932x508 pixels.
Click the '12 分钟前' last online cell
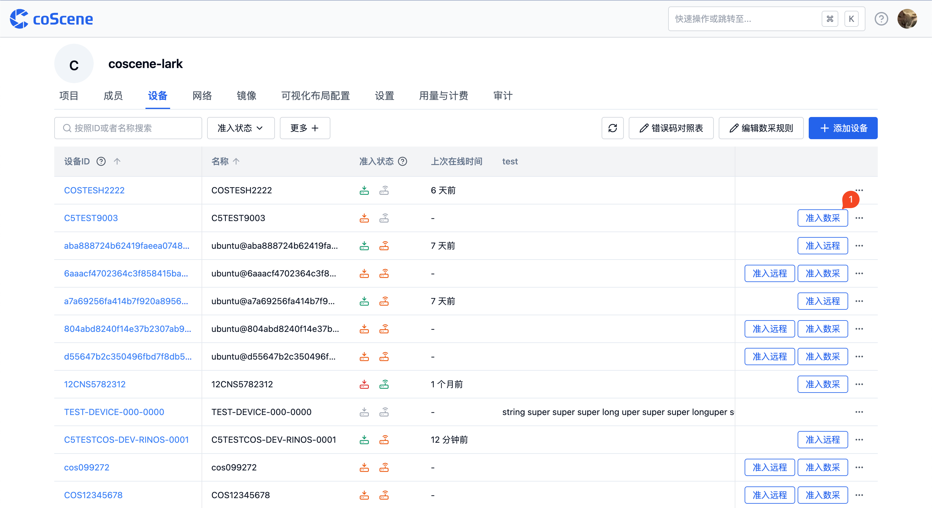click(449, 440)
